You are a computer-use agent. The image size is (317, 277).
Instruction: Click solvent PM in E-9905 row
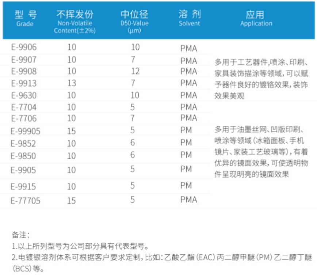click(186, 169)
